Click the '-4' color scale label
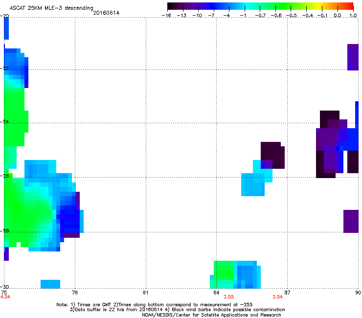 (226, 16)
